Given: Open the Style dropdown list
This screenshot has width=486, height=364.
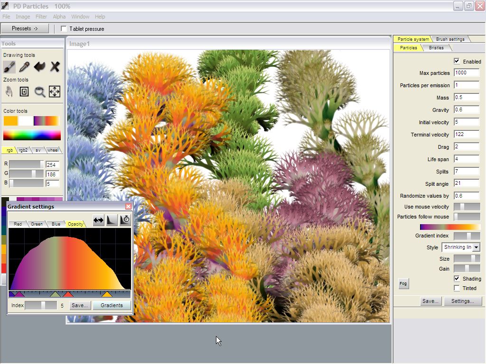Looking at the screenshot, I should click(x=476, y=247).
